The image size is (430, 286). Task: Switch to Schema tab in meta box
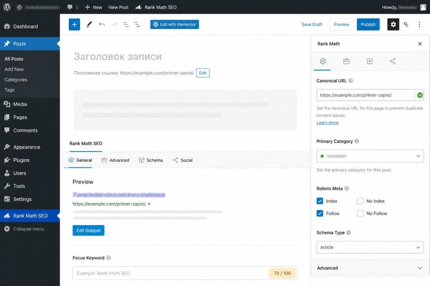151,160
